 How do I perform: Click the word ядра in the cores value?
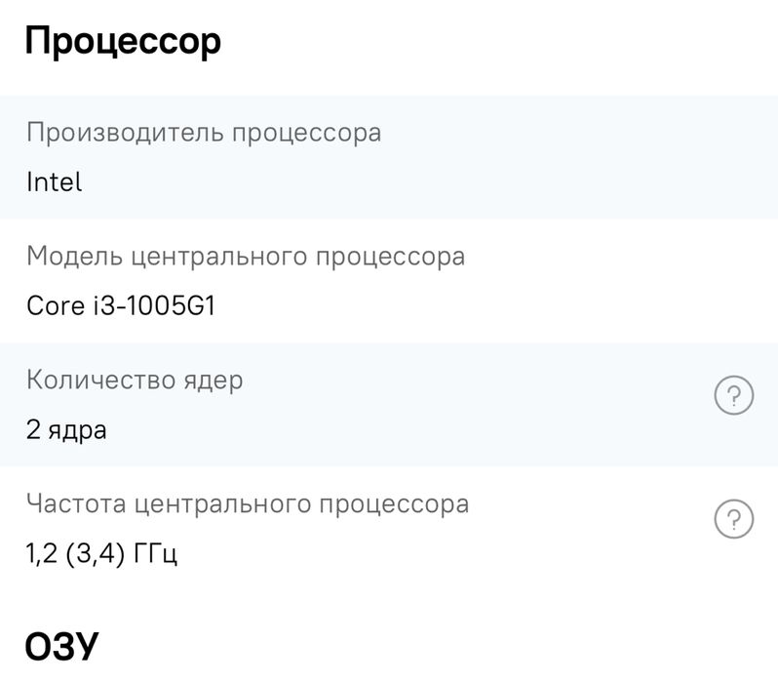[x=77, y=430]
